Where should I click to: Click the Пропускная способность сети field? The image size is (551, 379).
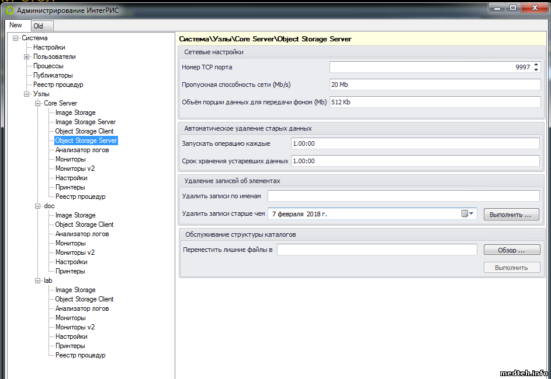pyautogui.click(x=435, y=85)
